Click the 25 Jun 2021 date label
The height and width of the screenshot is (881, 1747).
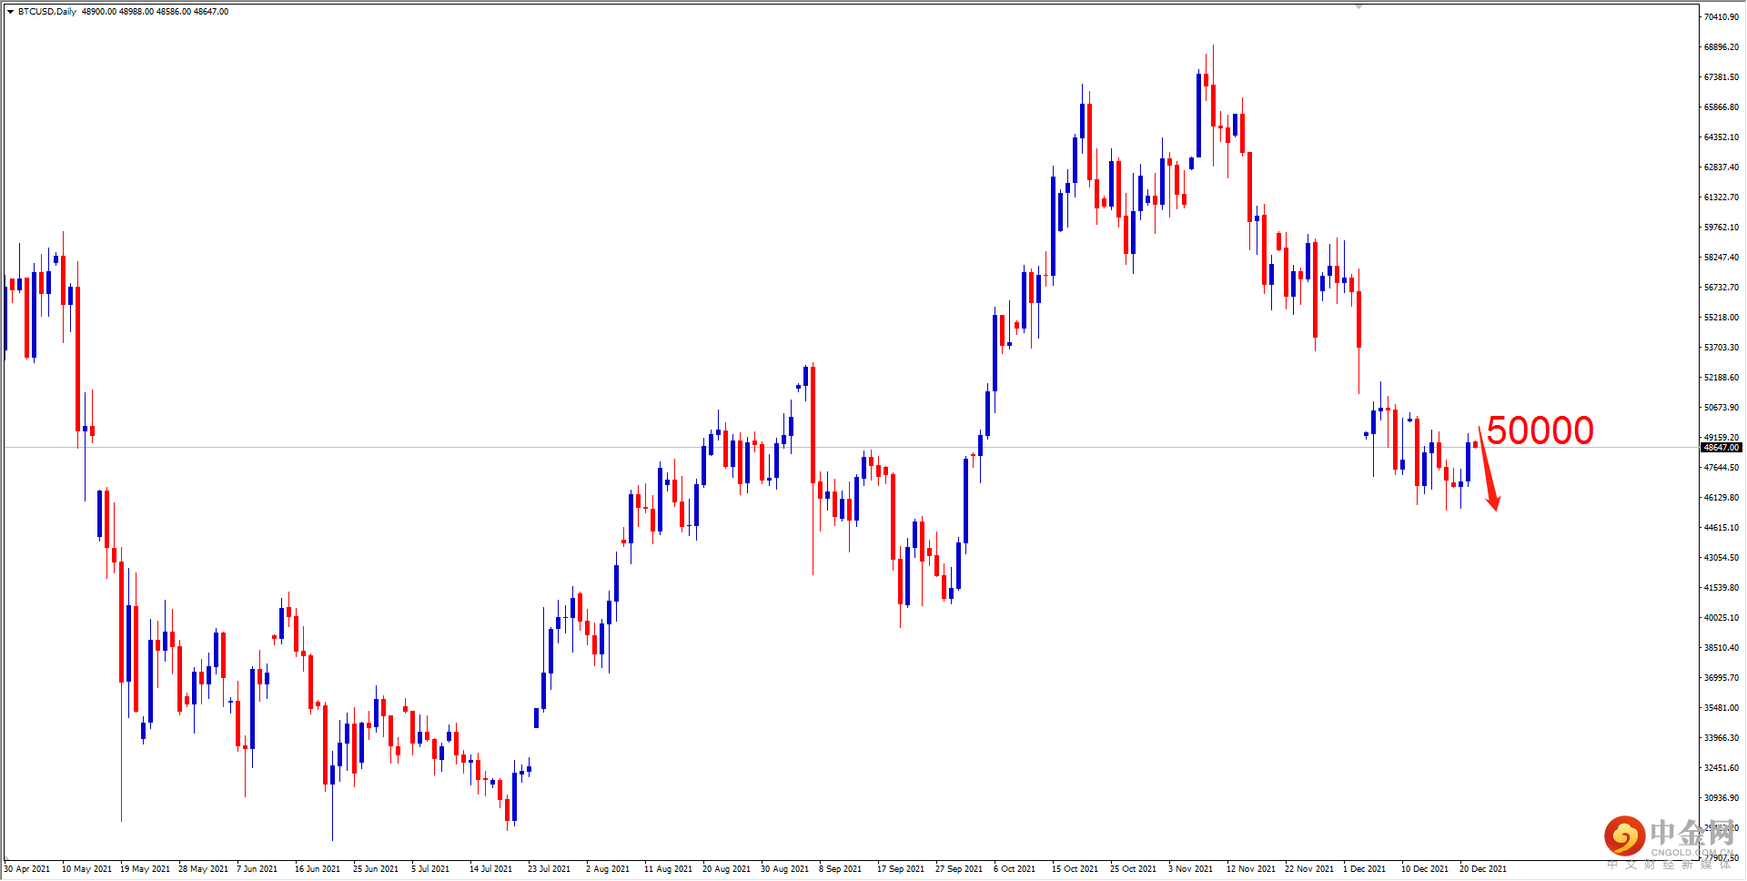376,869
